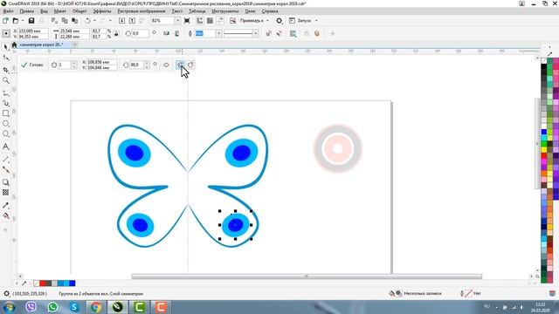559x314 pixels.
Task: Pick blue swatch in document palette
Action: pos(72,283)
